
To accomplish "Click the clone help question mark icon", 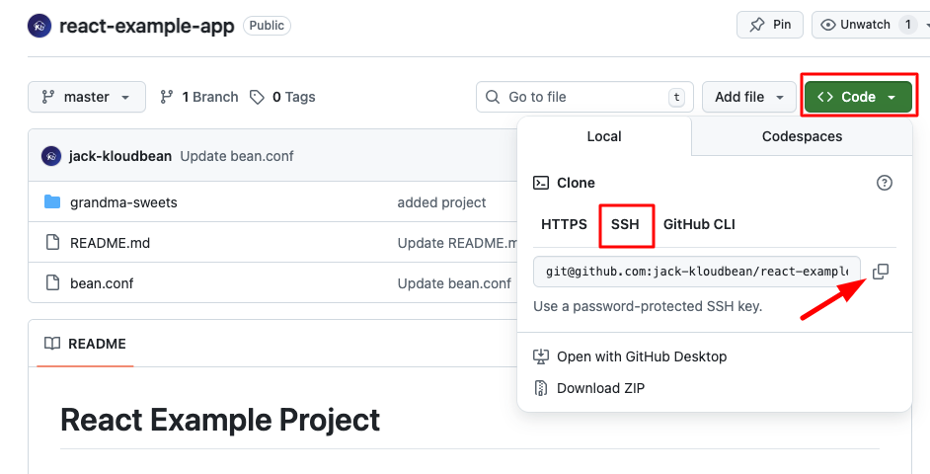I will [x=884, y=183].
